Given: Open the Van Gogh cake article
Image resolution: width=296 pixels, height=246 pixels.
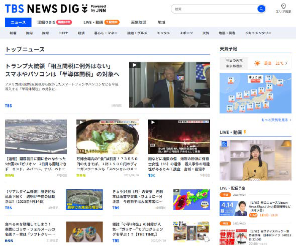Looking at the screenshot, I should pyautogui.click(x=30, y=229).
